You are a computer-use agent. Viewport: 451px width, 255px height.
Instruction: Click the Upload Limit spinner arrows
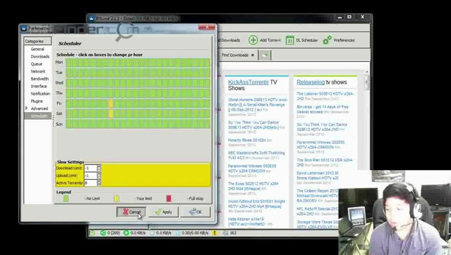coord(99,175)
